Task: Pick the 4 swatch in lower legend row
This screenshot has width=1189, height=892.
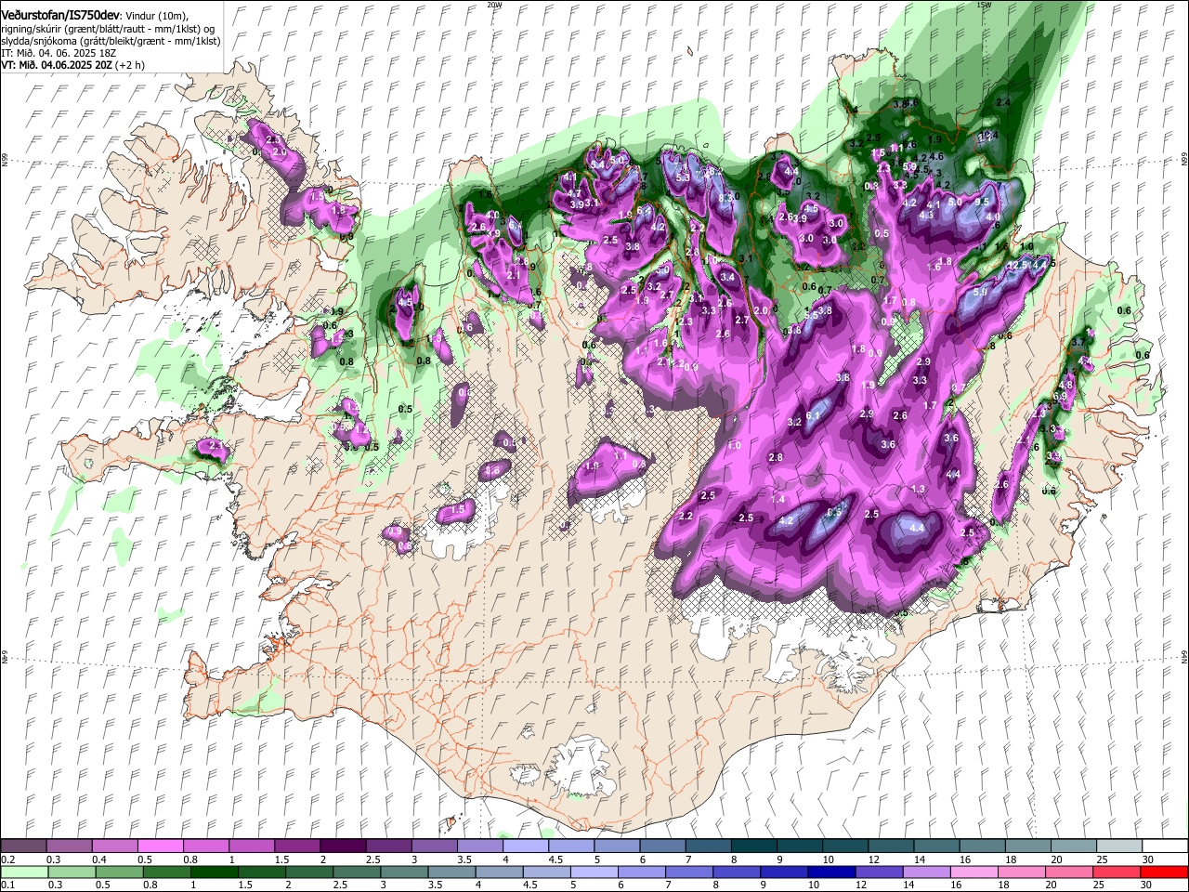Action: (499, 872)
